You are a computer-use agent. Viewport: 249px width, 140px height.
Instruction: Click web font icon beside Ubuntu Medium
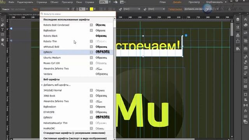(x=91, y=58)
